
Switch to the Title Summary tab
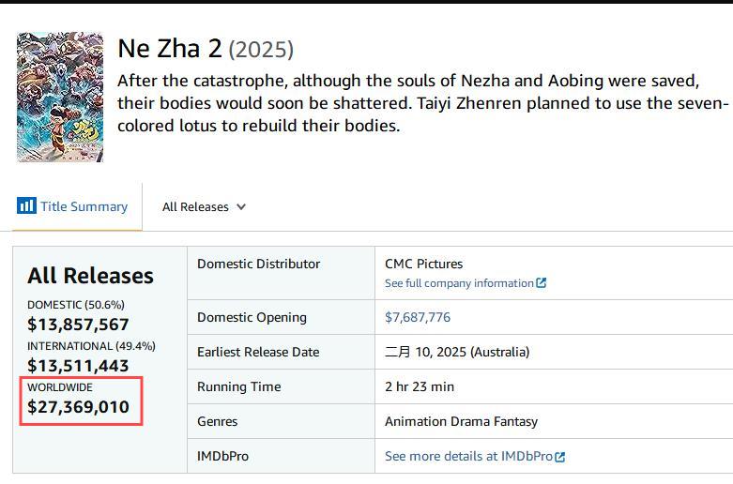[72, 206]
